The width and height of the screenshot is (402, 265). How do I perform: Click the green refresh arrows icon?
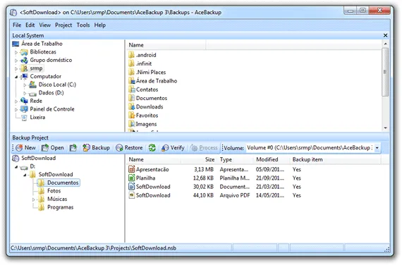pos(152,148)
